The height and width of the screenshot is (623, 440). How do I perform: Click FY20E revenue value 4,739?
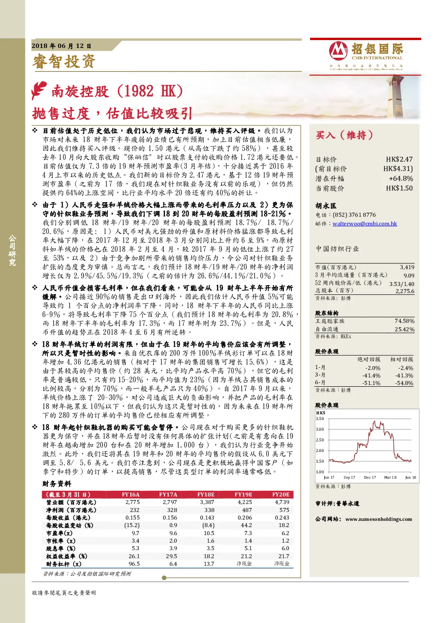282,502
